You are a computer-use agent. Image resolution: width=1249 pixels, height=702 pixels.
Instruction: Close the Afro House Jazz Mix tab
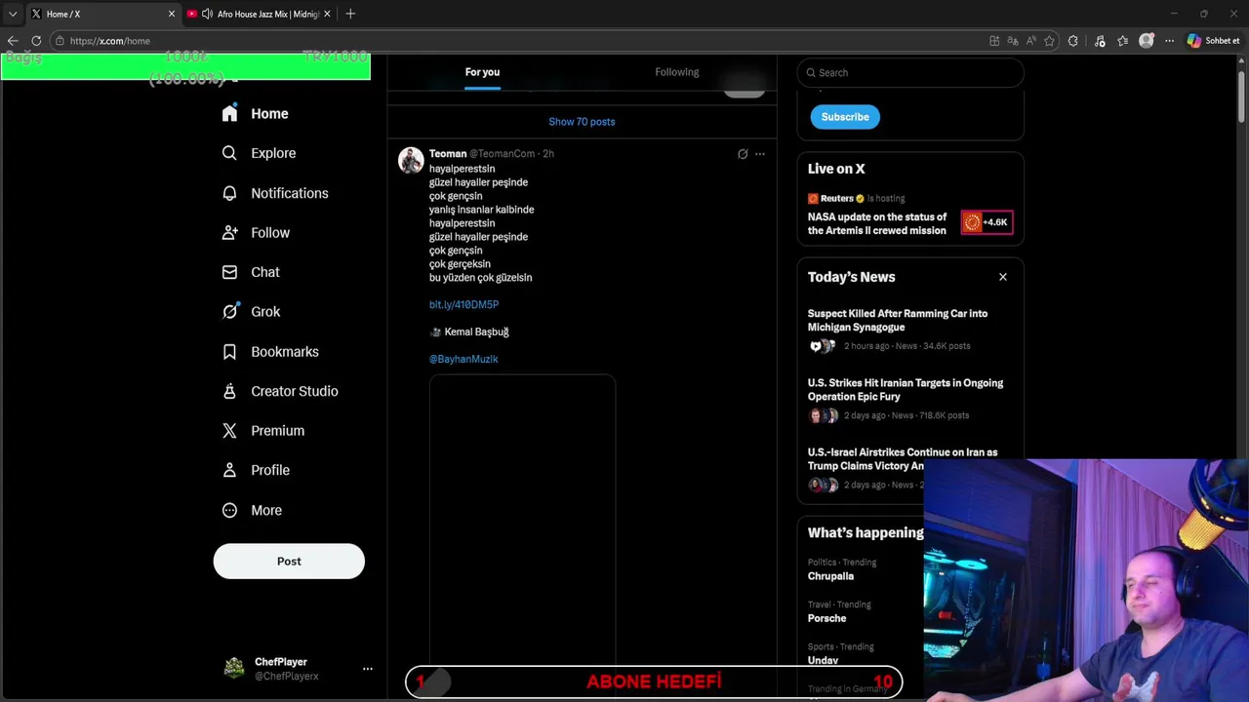point(327,14)
